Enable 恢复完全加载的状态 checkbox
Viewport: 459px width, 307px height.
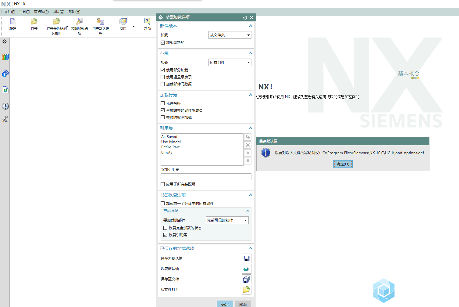click(x=165, y=228)
